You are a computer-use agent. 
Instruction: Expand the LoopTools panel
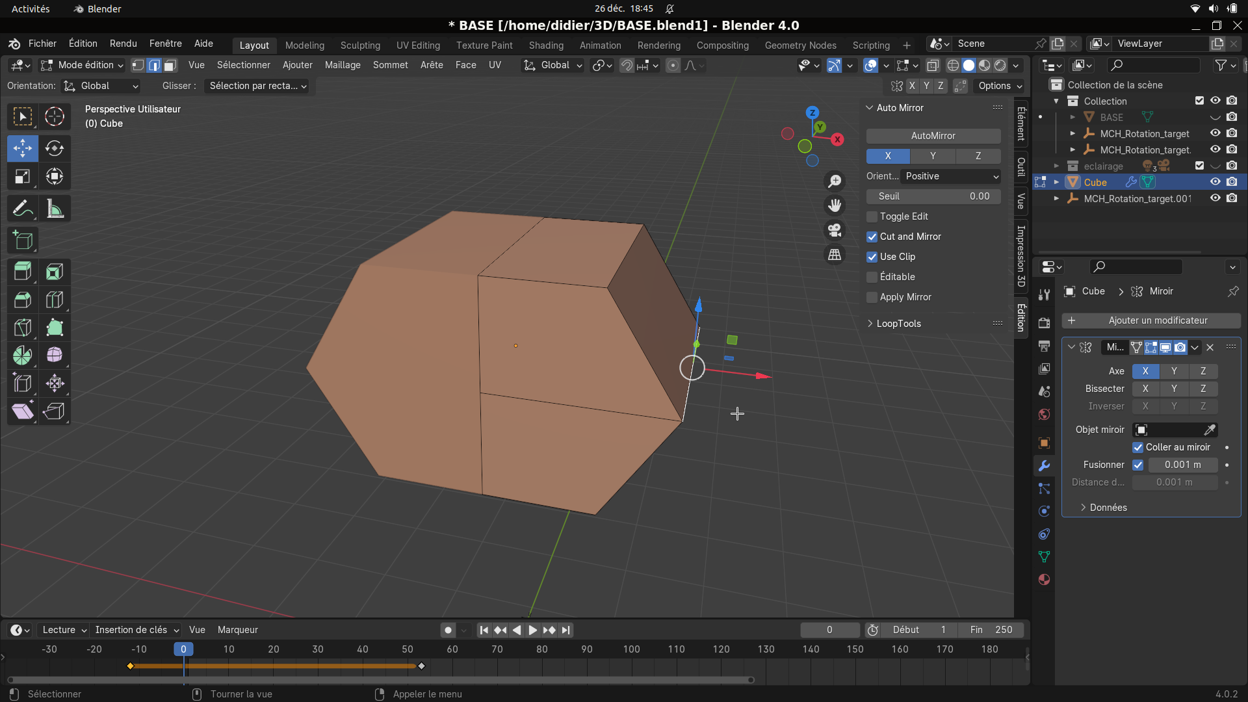pyautogui.click(x=898, y=324)
